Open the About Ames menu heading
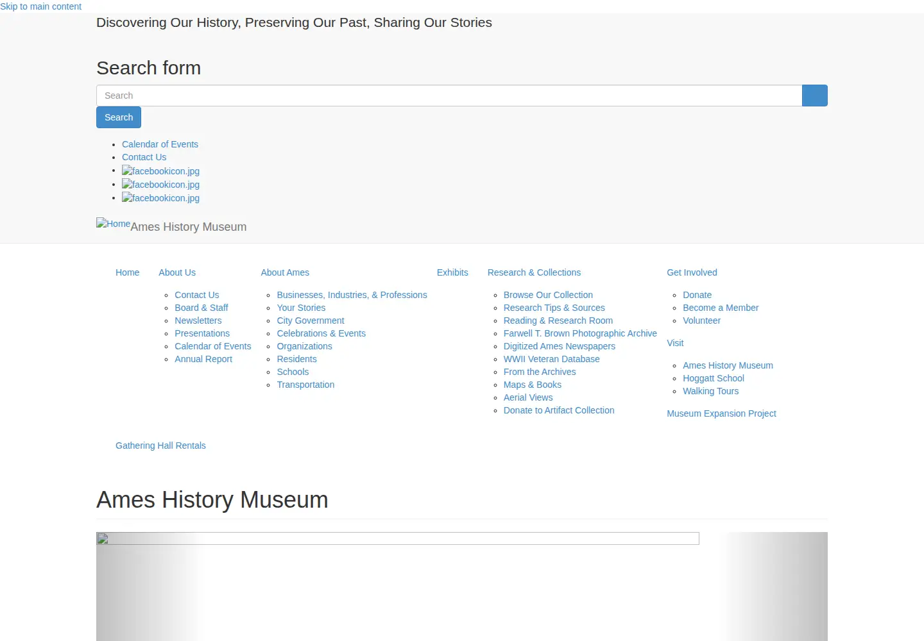This screenshot has width=924, height=641. (x=285, y=272)
